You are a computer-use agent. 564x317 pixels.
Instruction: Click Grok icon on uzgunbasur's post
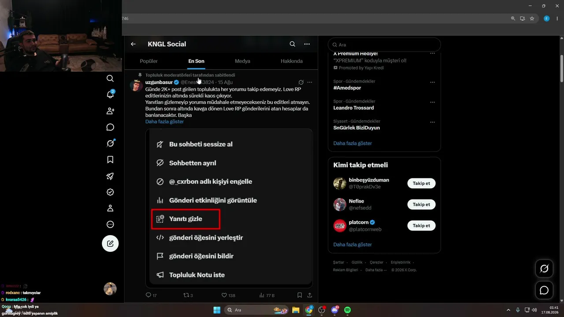(301, 82)
